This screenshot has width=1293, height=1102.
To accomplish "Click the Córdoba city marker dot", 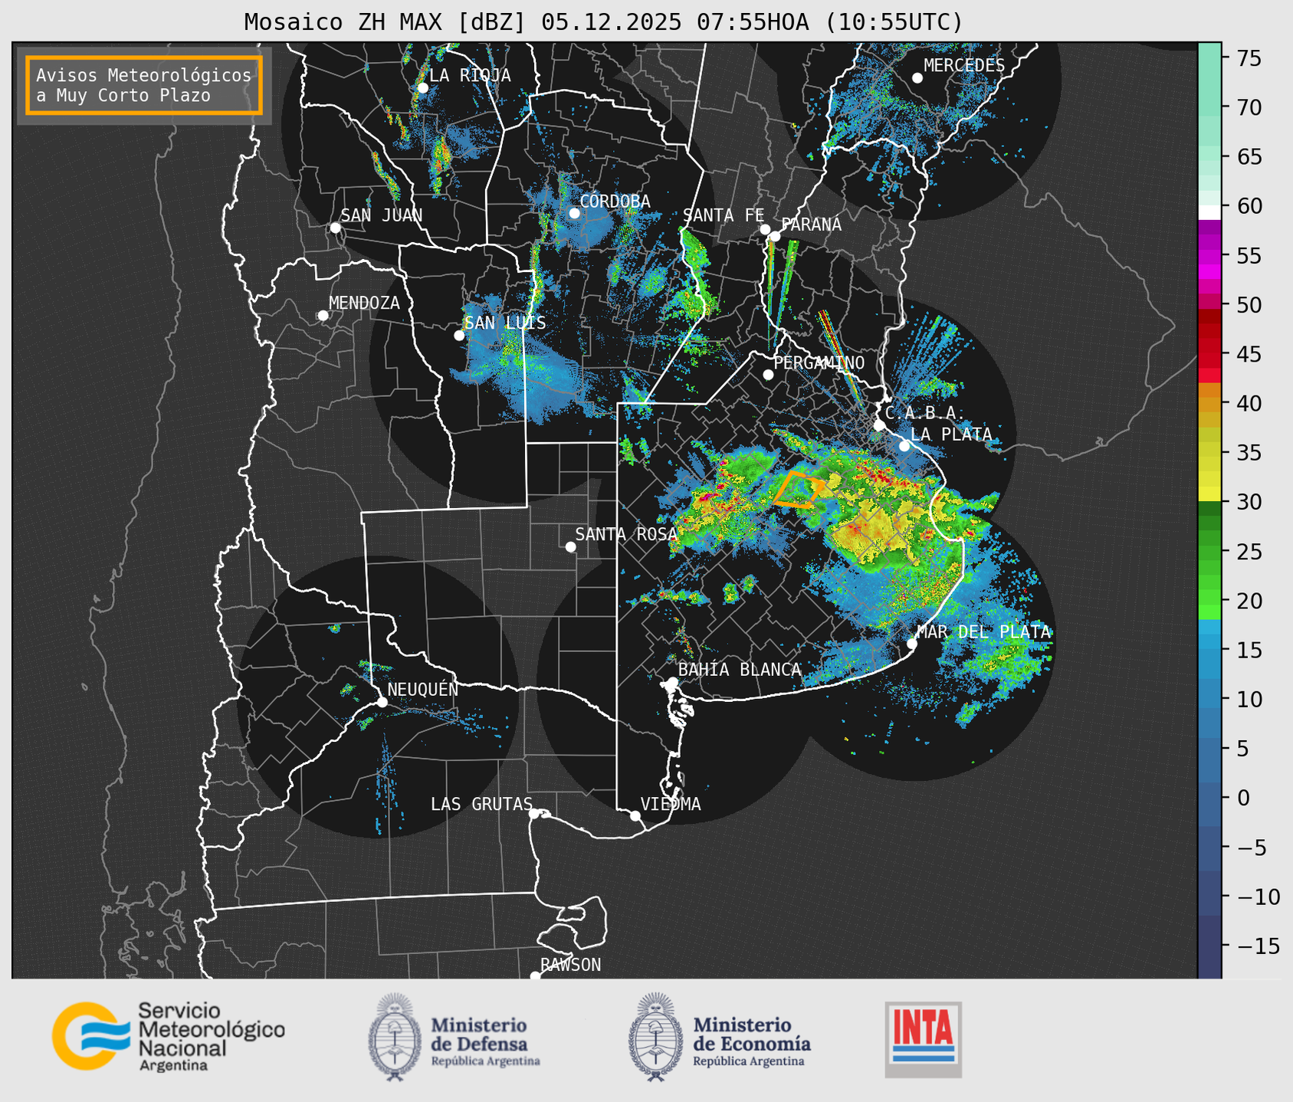I will pyautogui.click(x=574, y=213).
